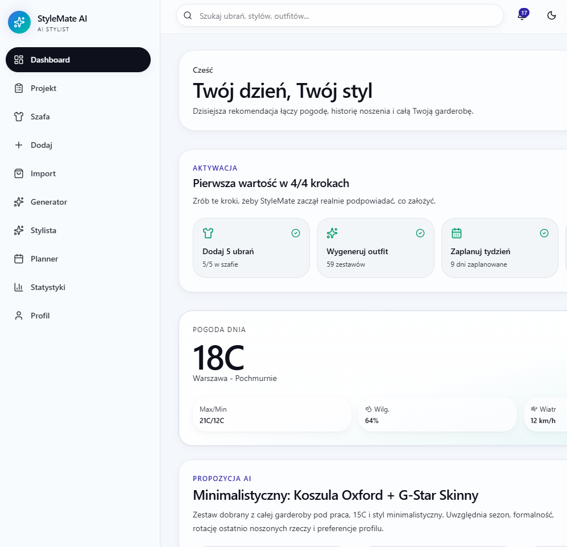Click the Dodaj plus icon
Viewport: 567px width, 547px height.
click(x=19, y=145)
